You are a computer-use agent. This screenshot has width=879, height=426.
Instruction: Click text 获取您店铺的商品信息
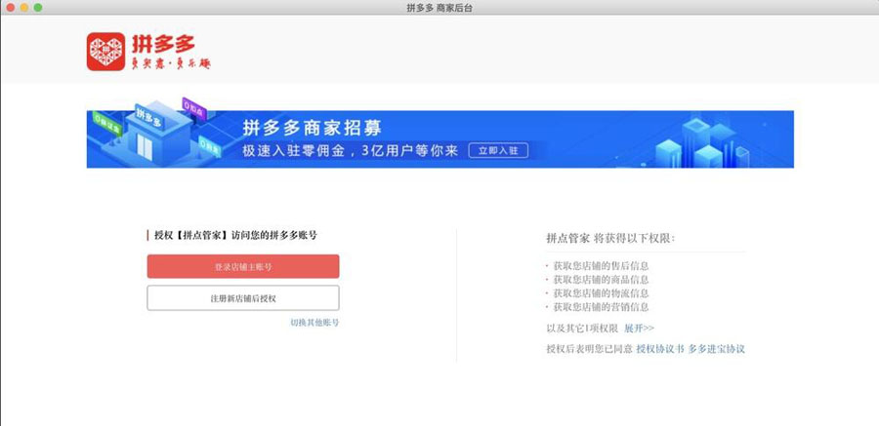[601, 280]
